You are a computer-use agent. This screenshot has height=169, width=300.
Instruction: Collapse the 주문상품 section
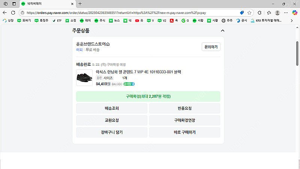(222, 31)
